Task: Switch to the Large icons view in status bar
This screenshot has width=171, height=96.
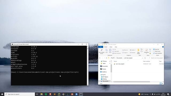Action: tap(163, 83)
